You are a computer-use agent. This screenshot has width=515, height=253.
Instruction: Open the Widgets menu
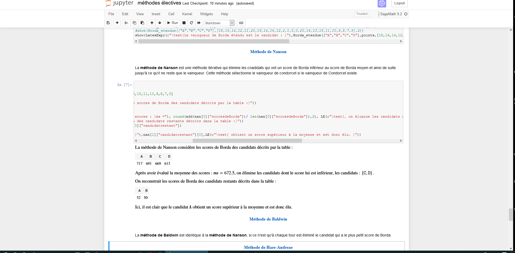coord(206,14)
